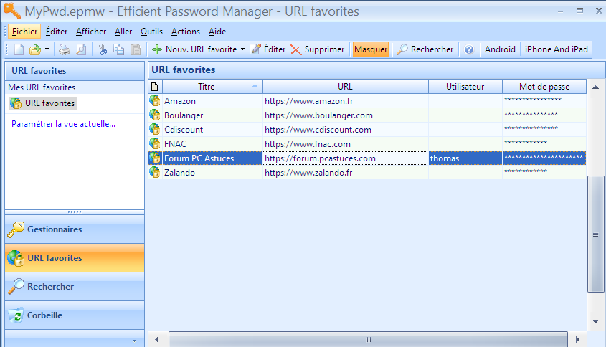Open the Outils menu
Image resolution: width=606 pixels, height=347 pixels.
[151, 32]
